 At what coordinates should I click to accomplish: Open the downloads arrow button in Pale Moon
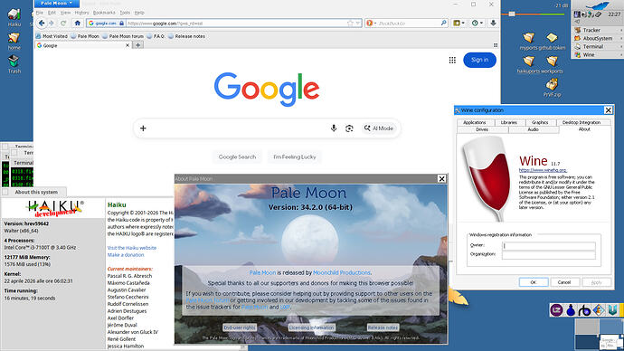tap(493, 24)
